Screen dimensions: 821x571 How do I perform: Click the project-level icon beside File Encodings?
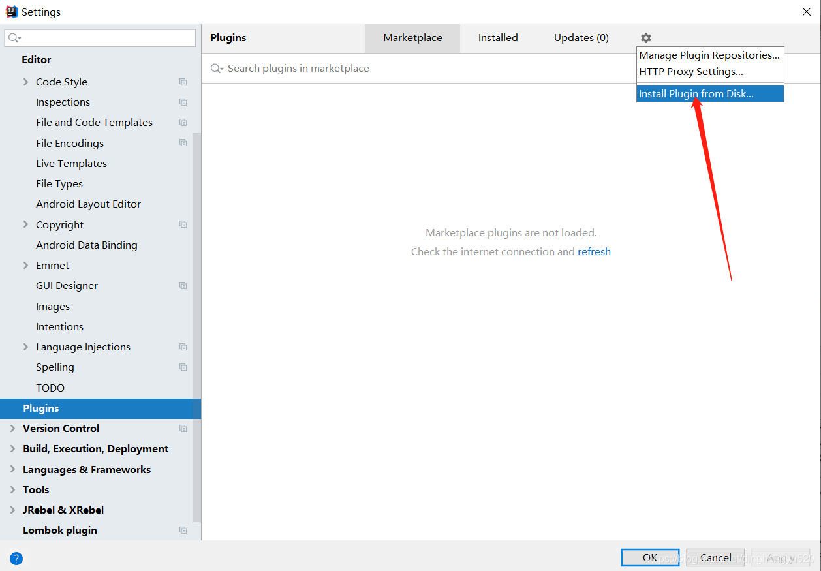pyautogui.click(x=183, y=143)
